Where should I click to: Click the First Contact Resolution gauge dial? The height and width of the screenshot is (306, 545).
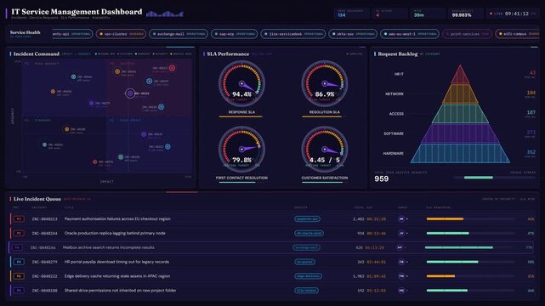pos(241,150)
